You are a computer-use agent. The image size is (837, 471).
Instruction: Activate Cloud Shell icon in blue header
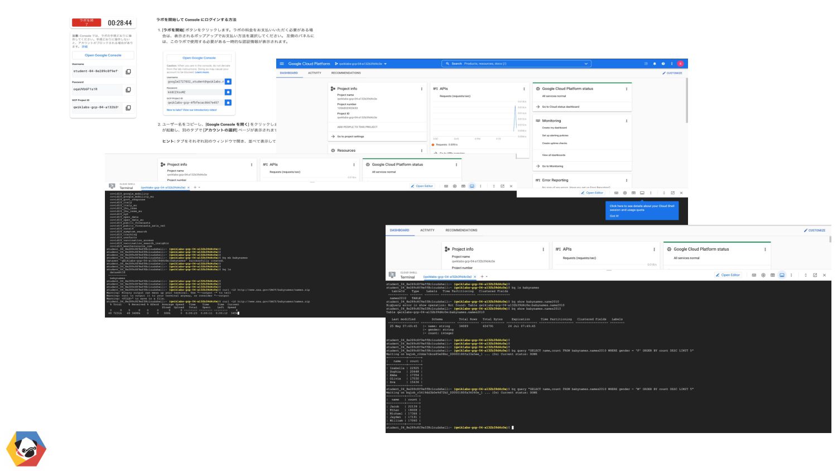click(646, 64)
